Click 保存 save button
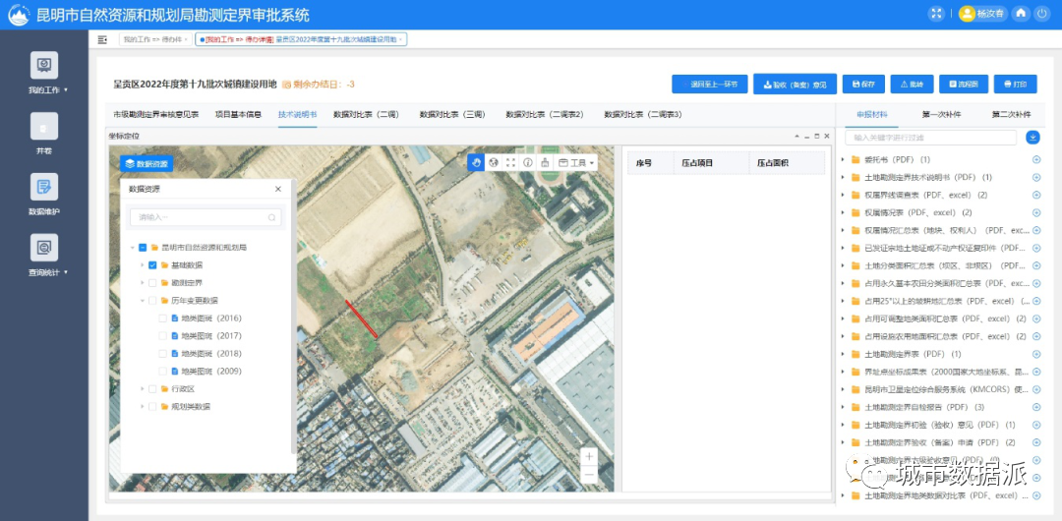The width and height of the screenshot is (1062, 521). coord(863,84)
